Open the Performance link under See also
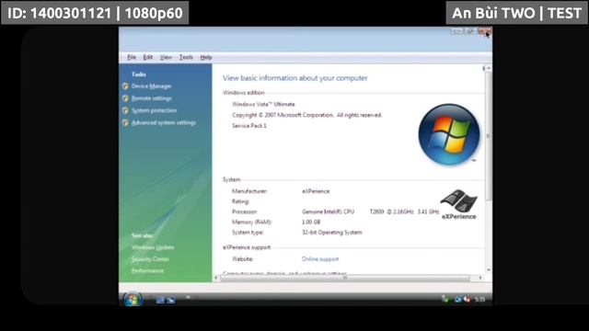This screenshot has height=331, width=589. (x=147, y=270)
